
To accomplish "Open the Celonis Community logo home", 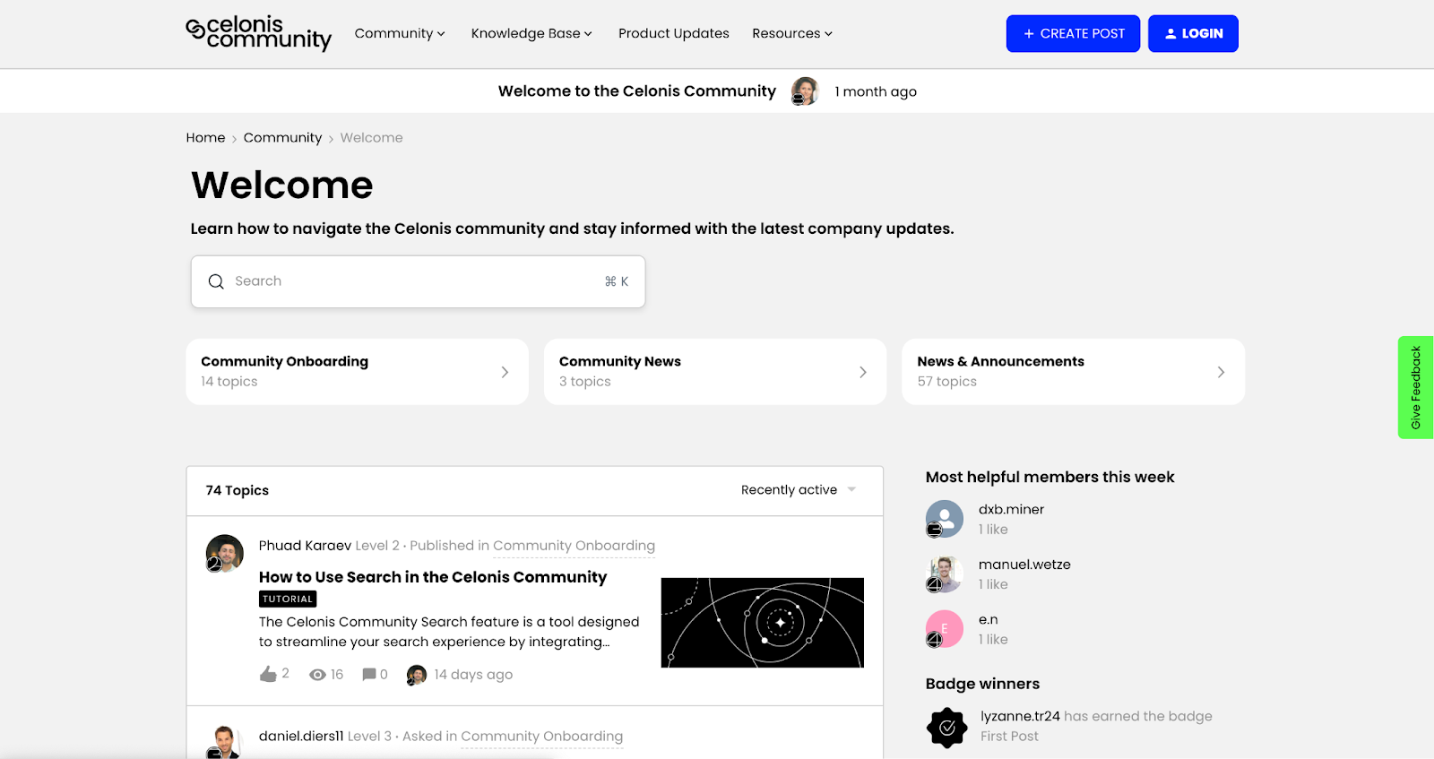I will pos(258,33).
